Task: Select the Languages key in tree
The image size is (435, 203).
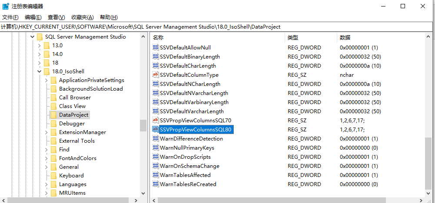Action: (73, 184)
